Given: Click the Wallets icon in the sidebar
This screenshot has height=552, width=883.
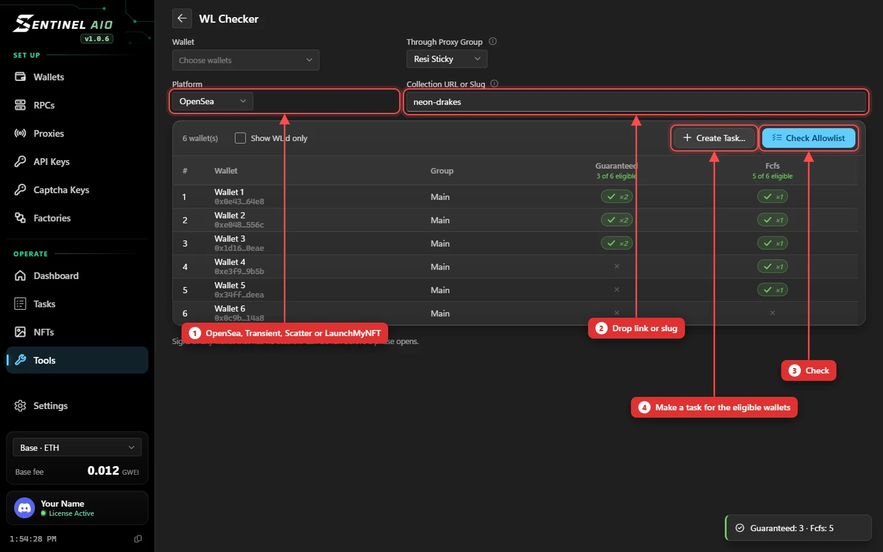Looking at the screenshot, I should tap(20, 77).
